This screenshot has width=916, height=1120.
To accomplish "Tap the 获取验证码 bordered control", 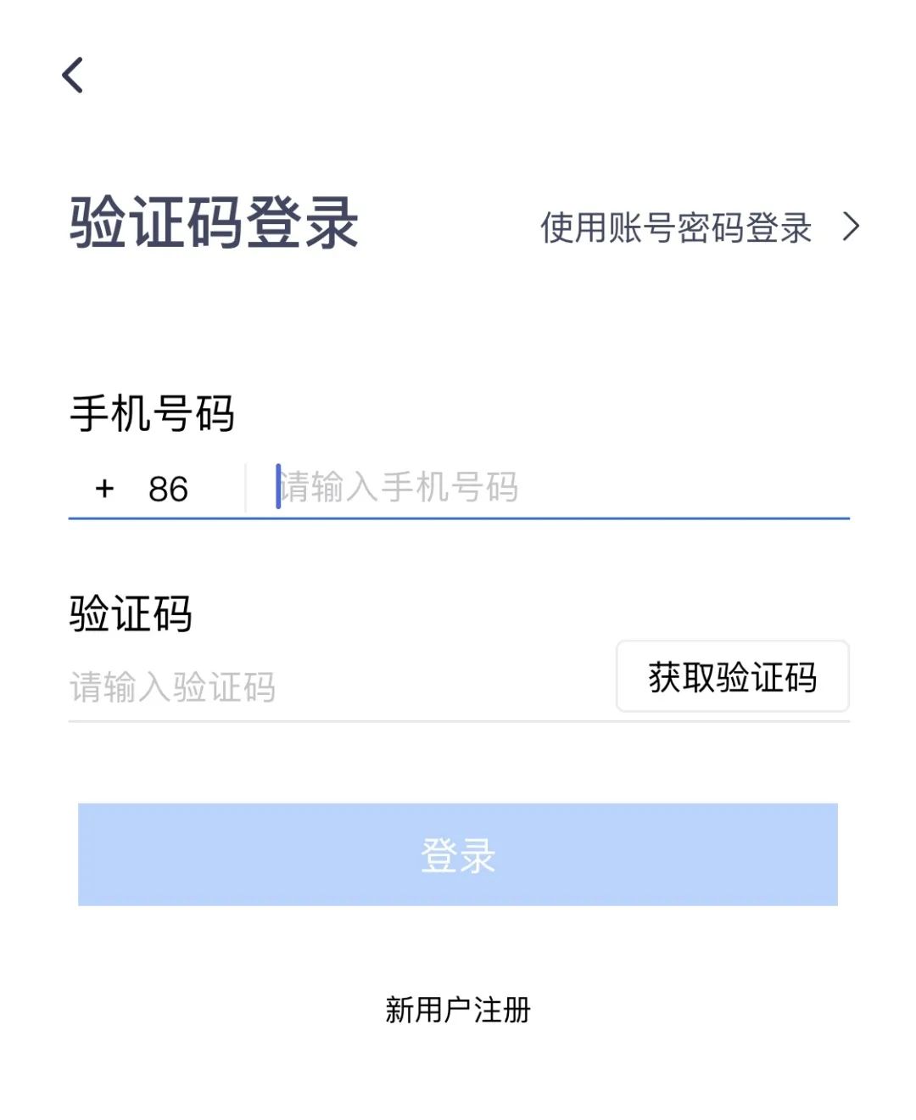I will (732, 677).
